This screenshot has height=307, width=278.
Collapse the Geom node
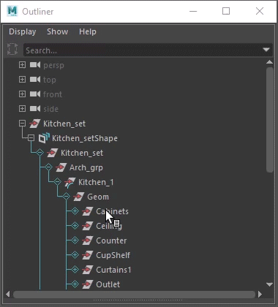point(66,197)
